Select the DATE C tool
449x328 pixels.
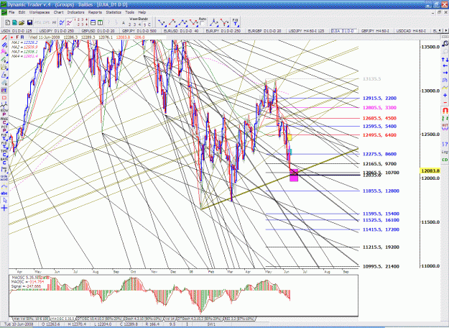click(x=4, y=161)
